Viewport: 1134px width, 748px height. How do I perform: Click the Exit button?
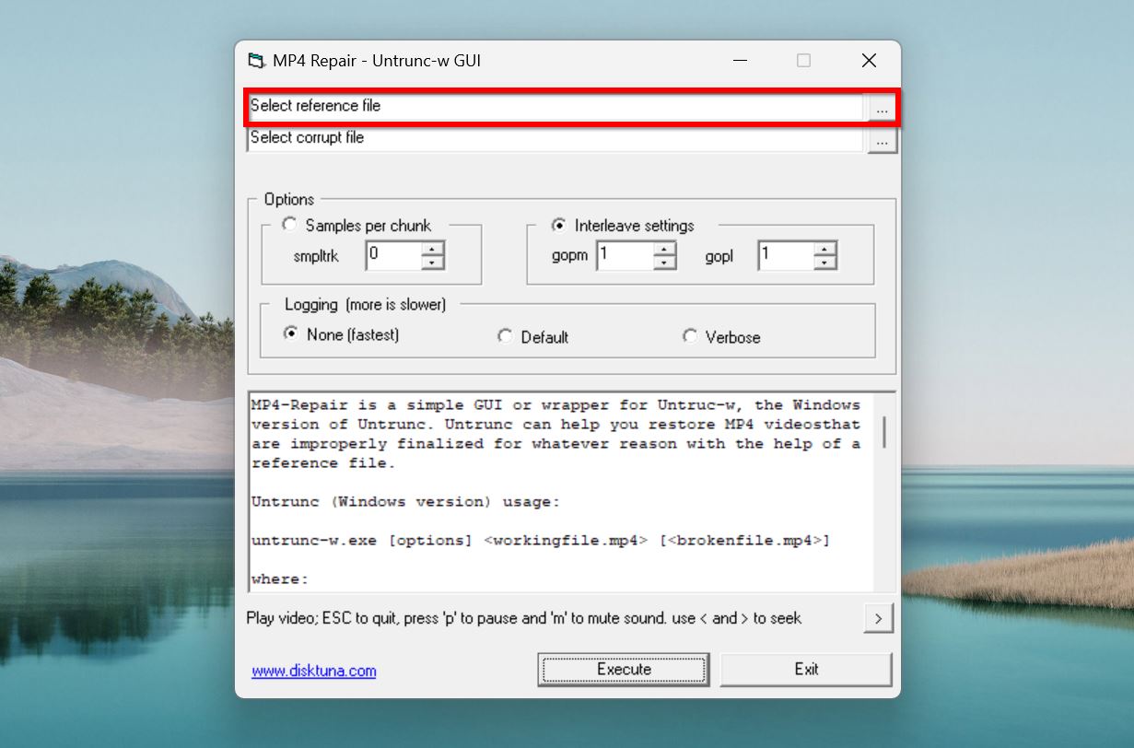tap(806, 670)
